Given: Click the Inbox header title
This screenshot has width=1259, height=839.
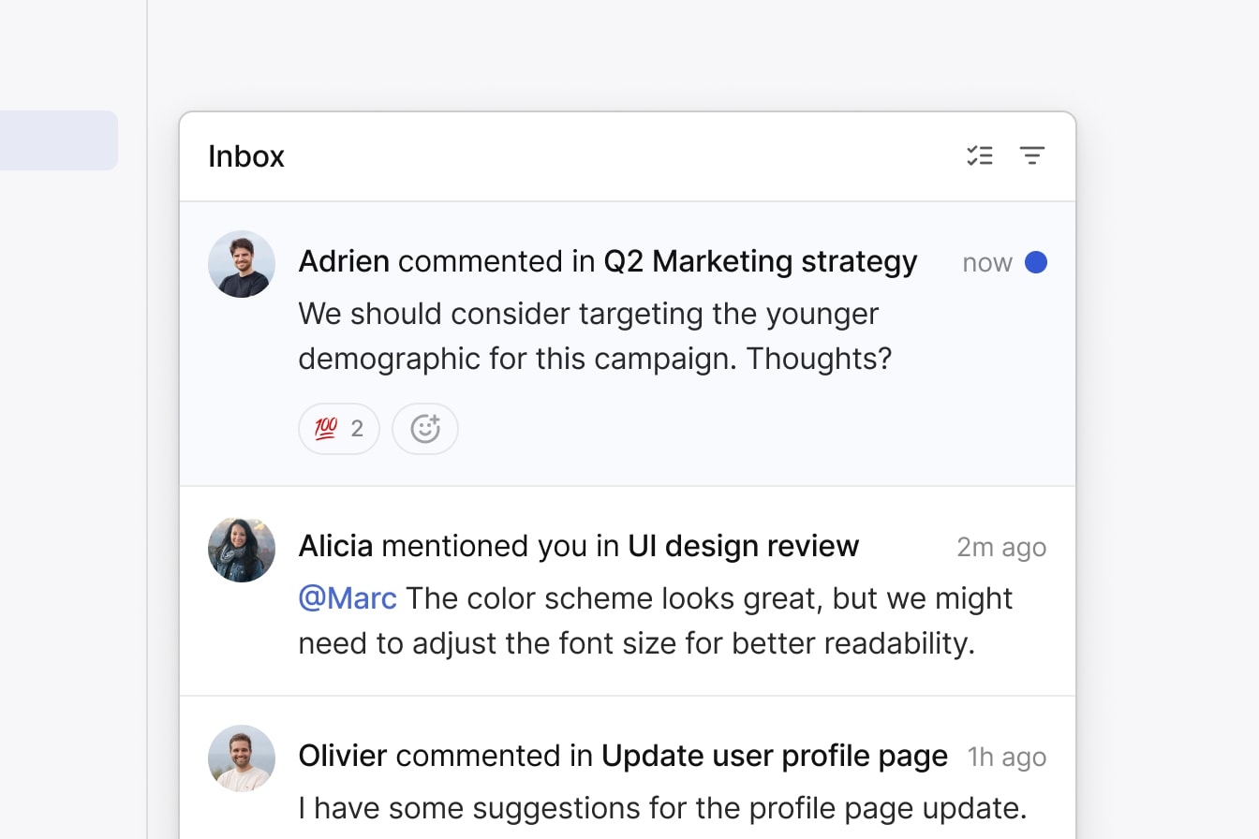Looking at the screenshot, I should click(x=245, y=156).
